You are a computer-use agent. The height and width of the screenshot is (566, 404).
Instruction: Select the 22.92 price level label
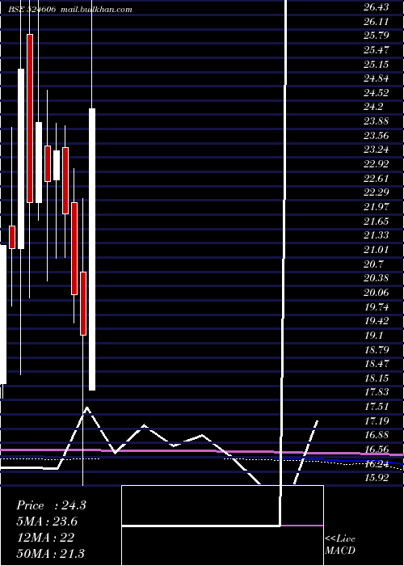(376, 164)
